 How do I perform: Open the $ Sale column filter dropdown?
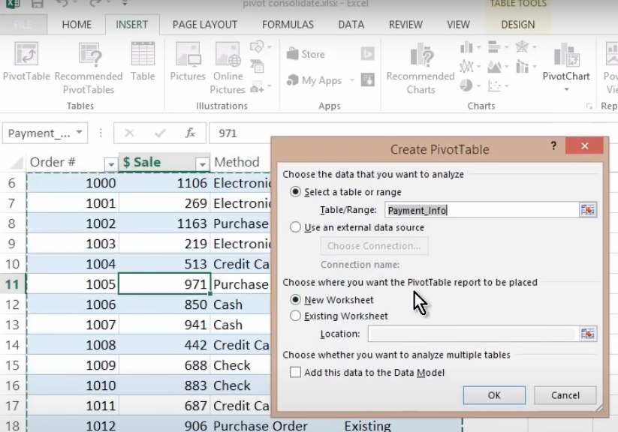(x=202, y=163)
